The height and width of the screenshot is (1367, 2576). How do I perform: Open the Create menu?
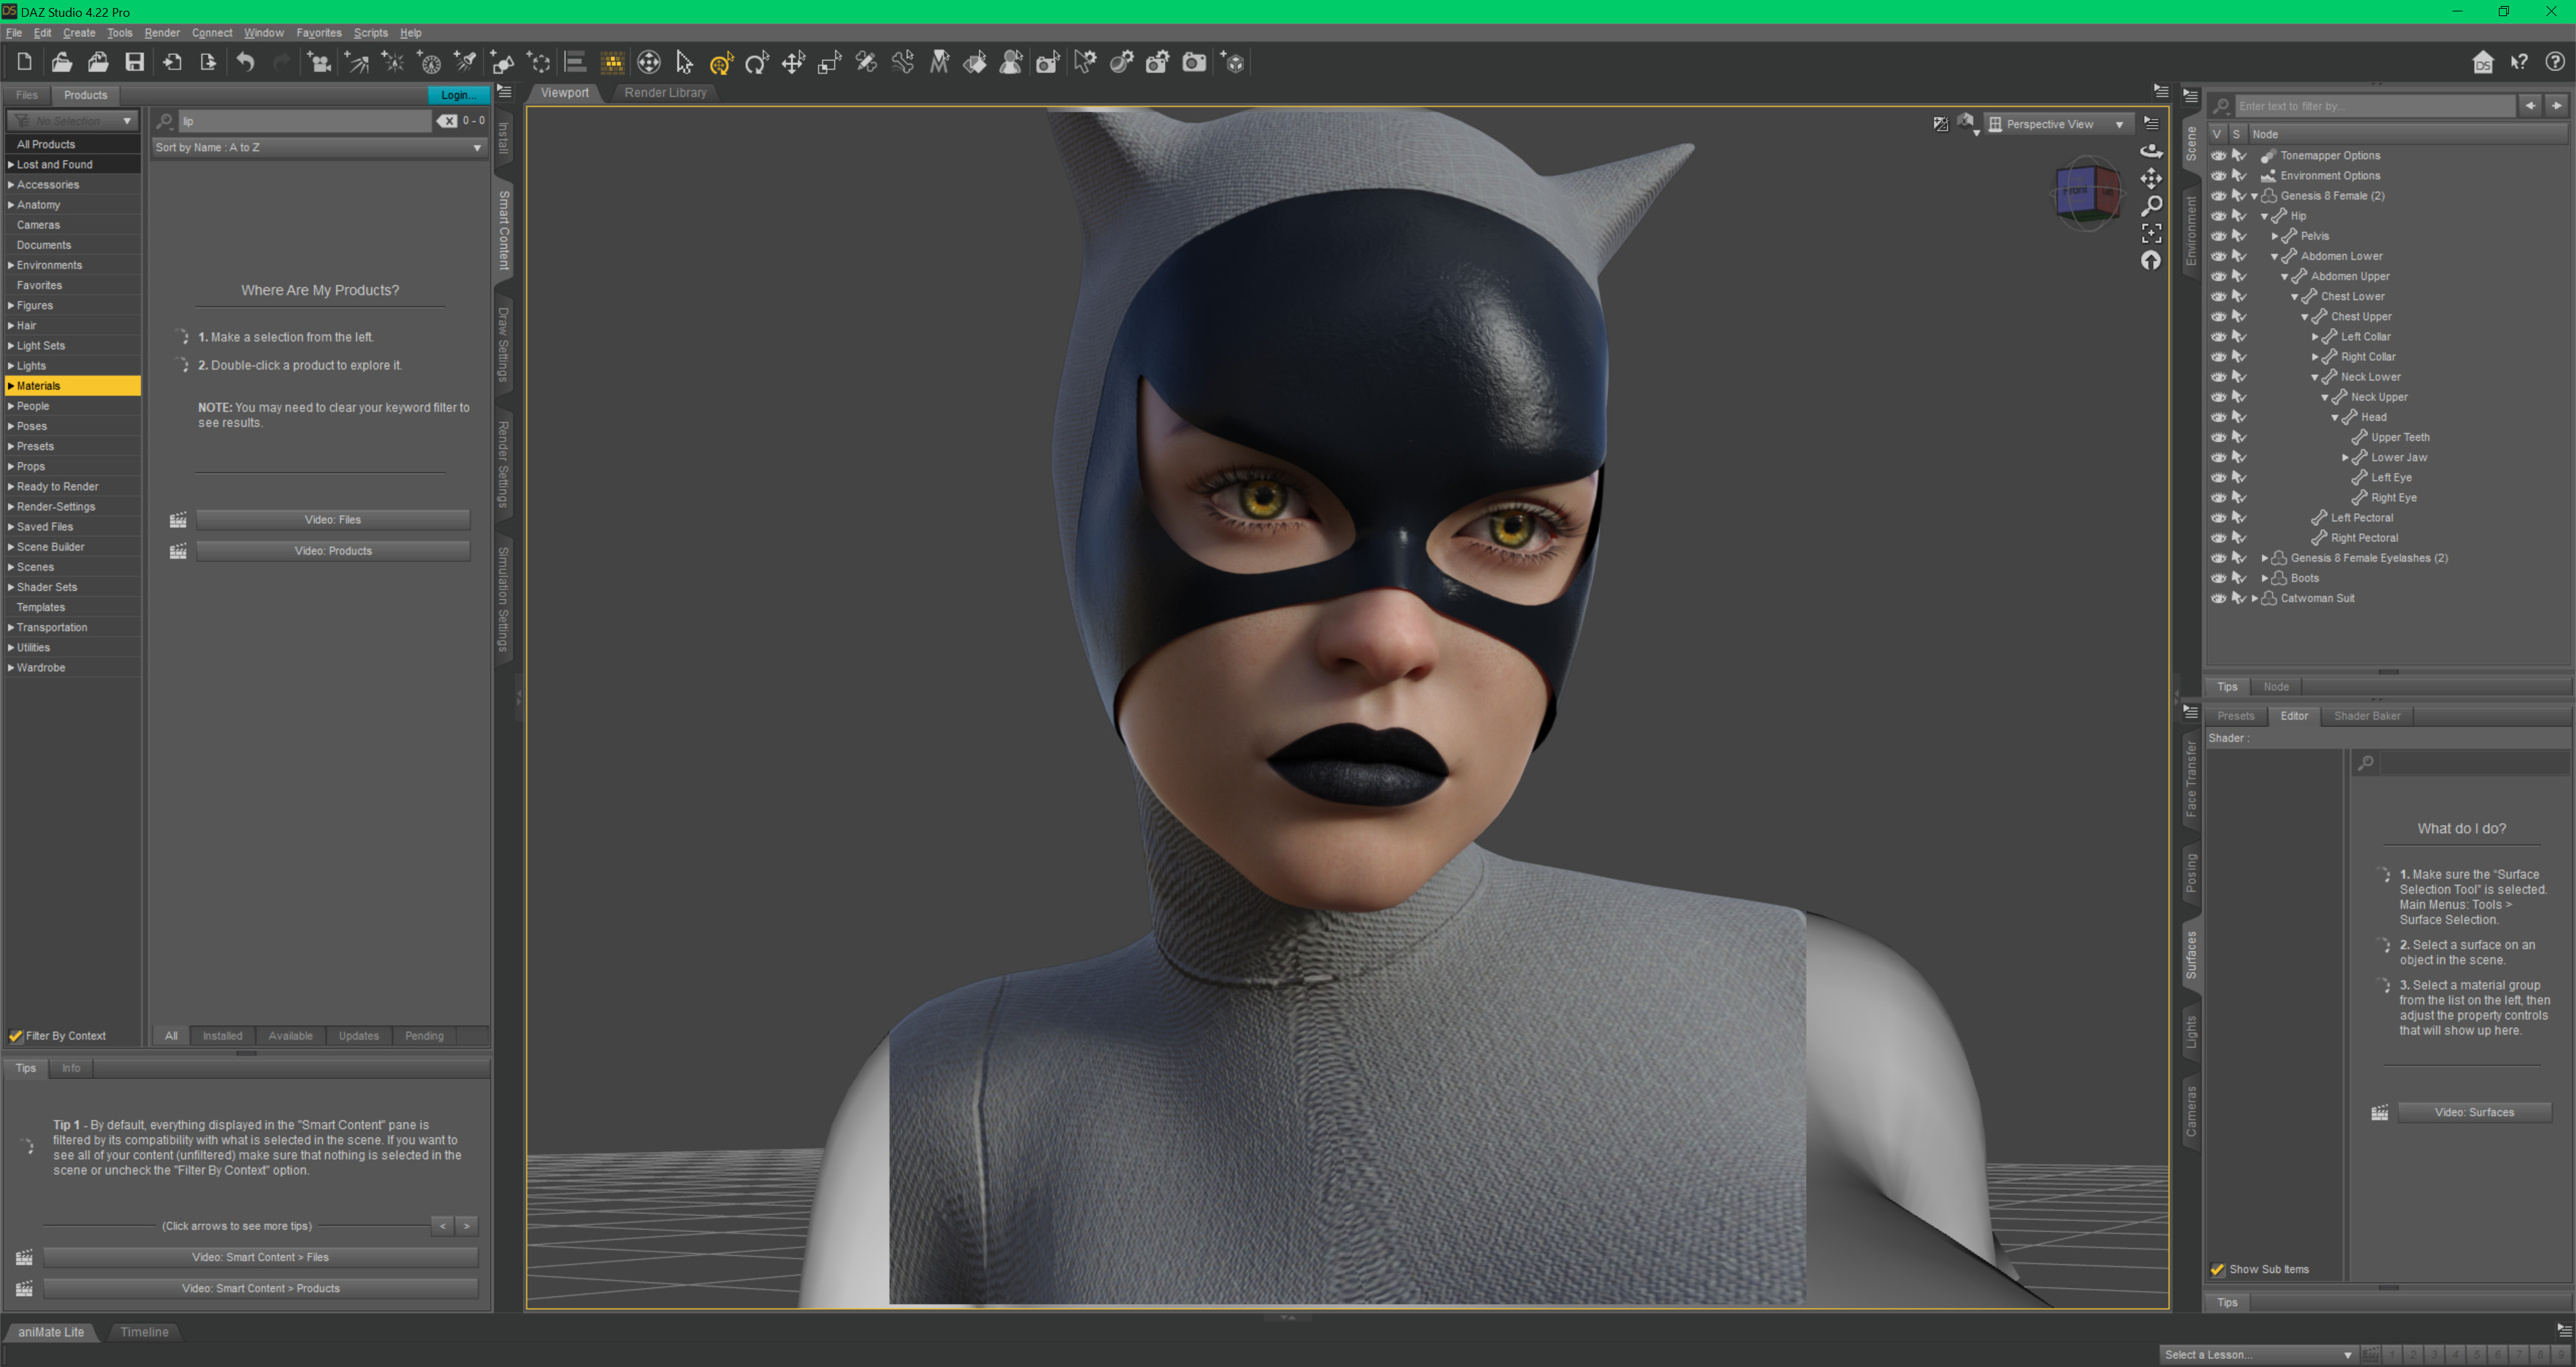[x=78, y=32]
